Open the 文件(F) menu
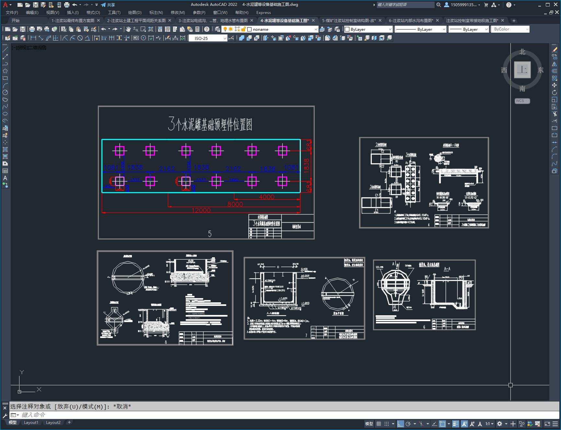 12,12
